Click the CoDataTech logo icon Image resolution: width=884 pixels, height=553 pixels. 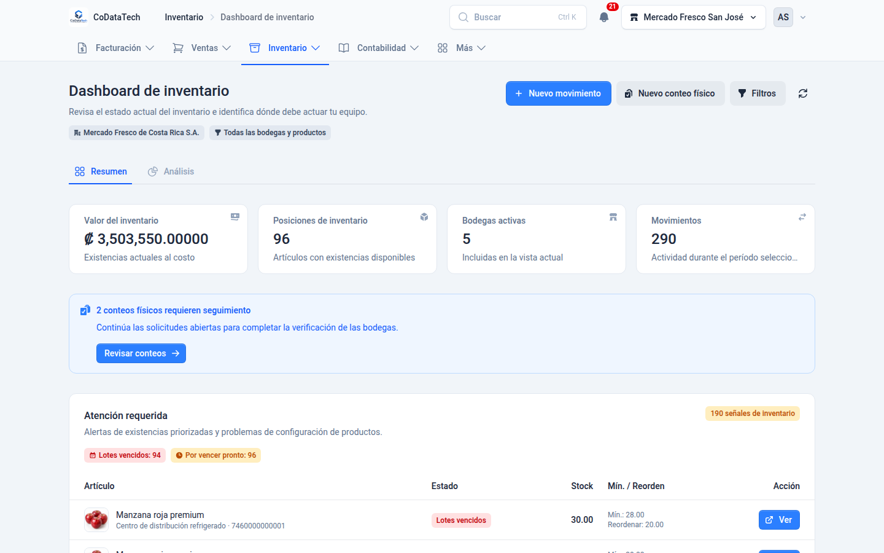(x=79, y=17)
